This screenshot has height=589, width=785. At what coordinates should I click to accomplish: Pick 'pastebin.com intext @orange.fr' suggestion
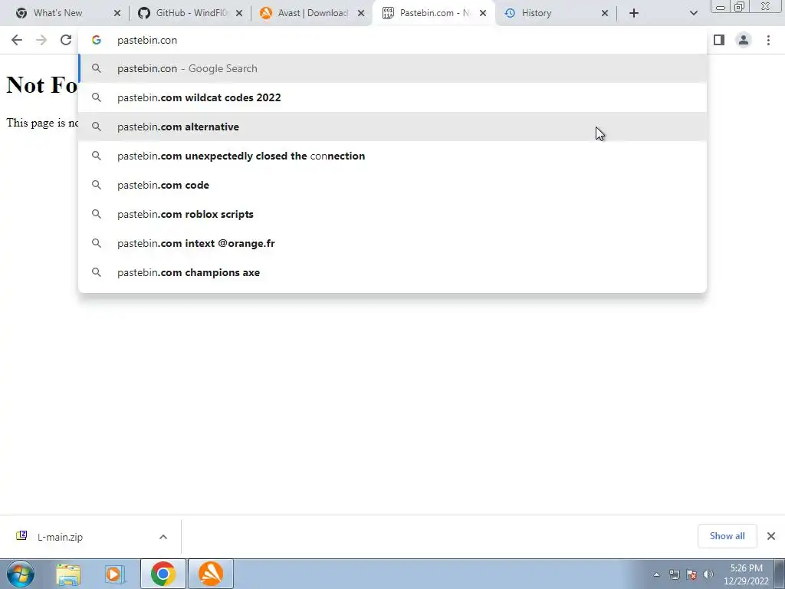click(x=392, y=243)
